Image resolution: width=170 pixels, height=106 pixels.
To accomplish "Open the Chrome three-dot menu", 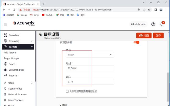I will point(166,10).
